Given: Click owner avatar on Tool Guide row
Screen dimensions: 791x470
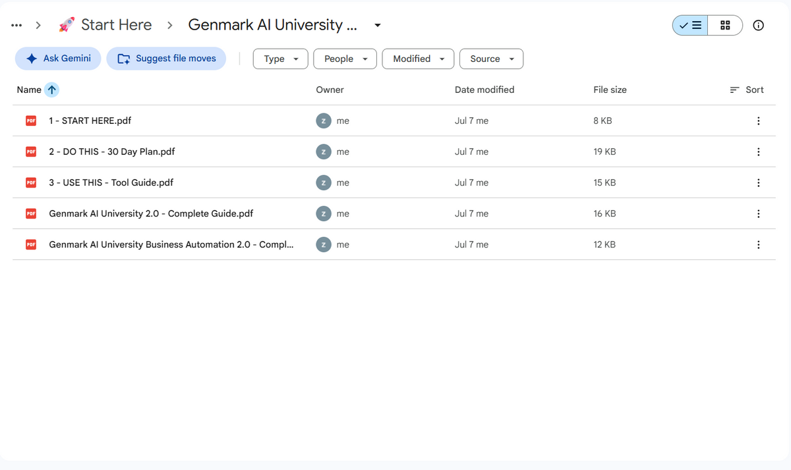Looking at the screenshot, I should coord(323,183).
